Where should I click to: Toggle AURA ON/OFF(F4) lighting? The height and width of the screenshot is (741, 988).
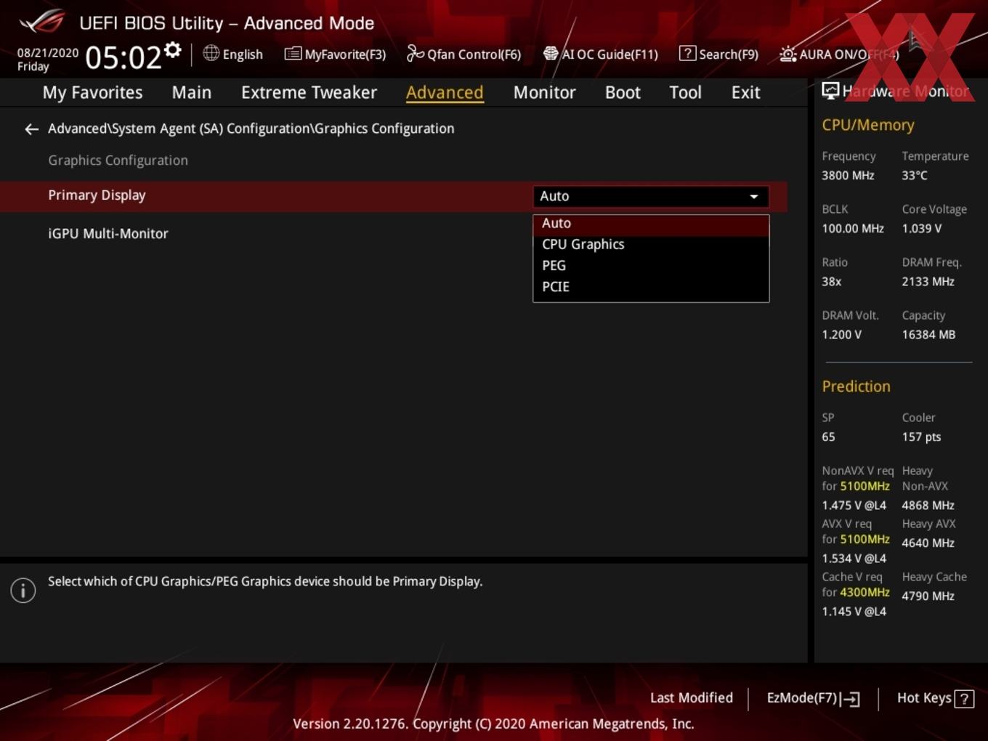(839, 54)
